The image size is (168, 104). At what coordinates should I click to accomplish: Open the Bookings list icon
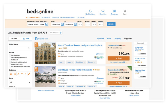pyautogui.click(x=114, y=11)
